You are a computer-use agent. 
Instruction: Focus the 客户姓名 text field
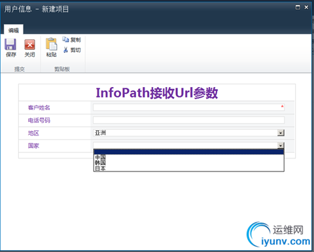[189, 107]
